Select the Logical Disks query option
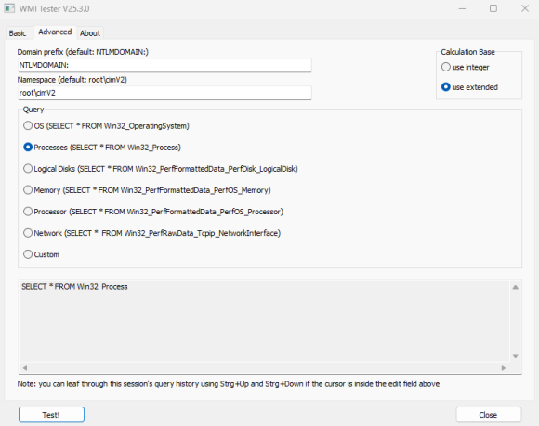The height and width of the screenshot is (426, 539). (x=161, y=169)
